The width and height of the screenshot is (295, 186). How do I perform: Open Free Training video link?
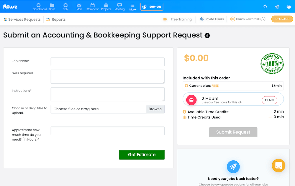pyautogui.click(x=177, y=19)
